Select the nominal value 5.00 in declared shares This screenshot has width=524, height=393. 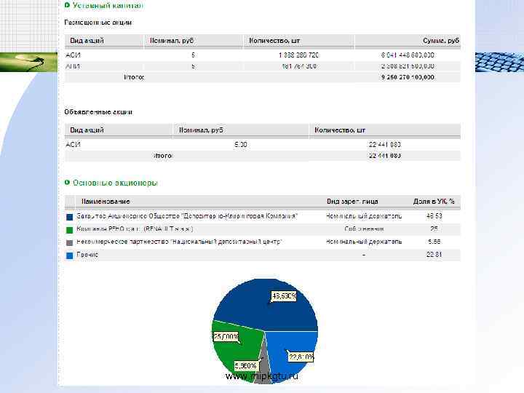pos(241,145)
